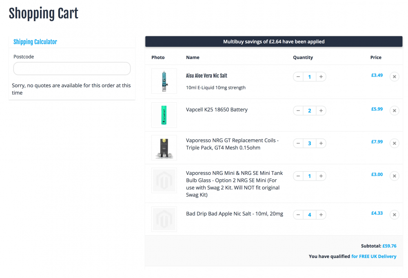Viewport: 408px width, 278px height.
Task: Click the Postcode input field
Action: 72,68
